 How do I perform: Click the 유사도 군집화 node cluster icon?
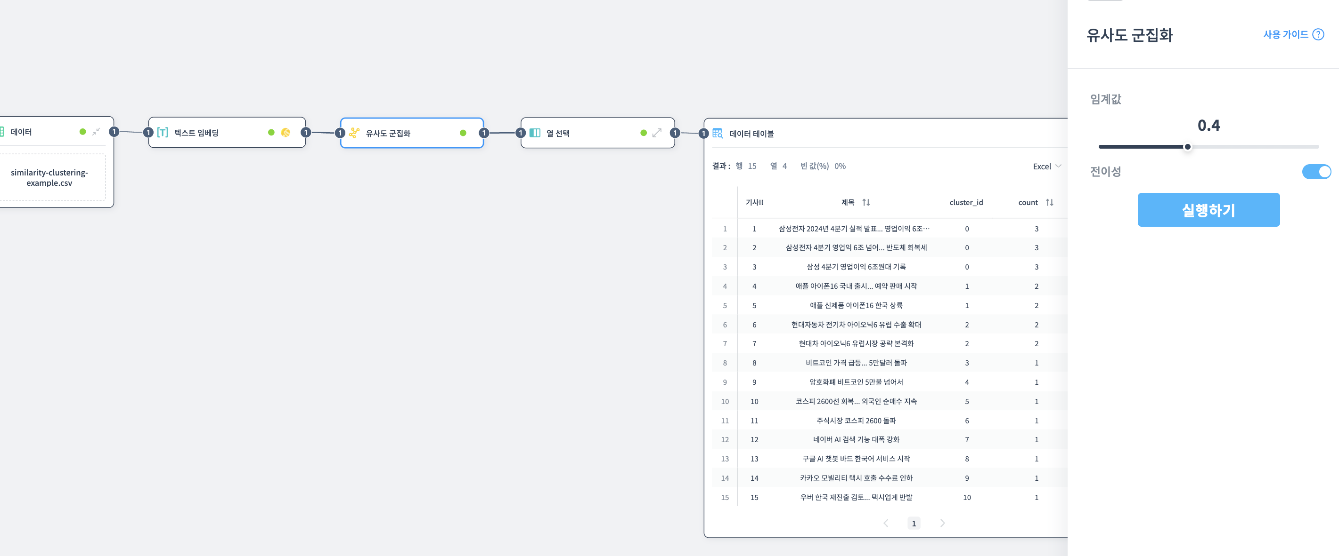(354, 133)
